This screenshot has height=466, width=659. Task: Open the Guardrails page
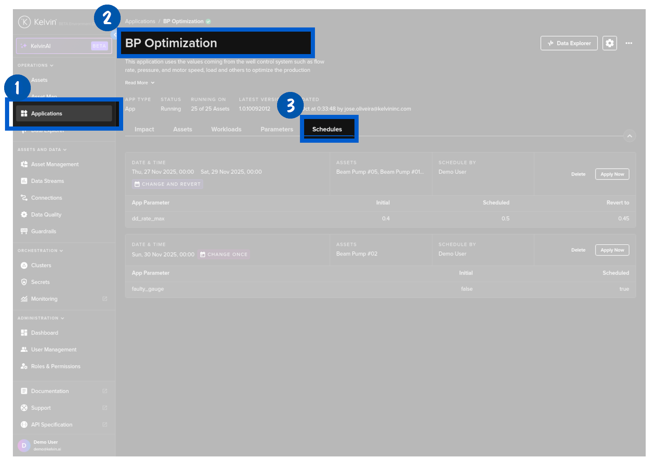(x=43, y=231)
